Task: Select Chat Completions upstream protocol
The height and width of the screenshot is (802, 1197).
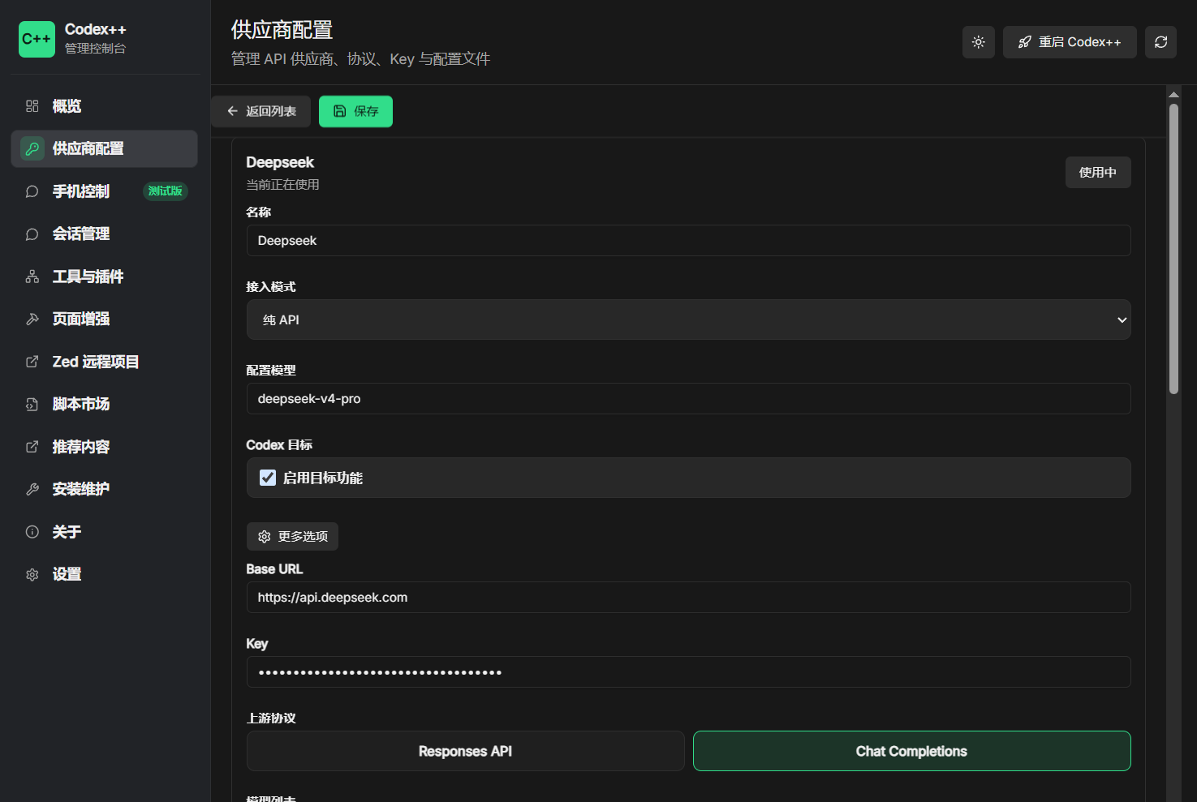Action: tap(912, 751)
